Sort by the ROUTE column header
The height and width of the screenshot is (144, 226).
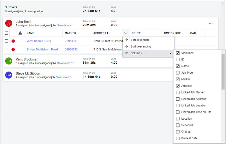(136, 33)
